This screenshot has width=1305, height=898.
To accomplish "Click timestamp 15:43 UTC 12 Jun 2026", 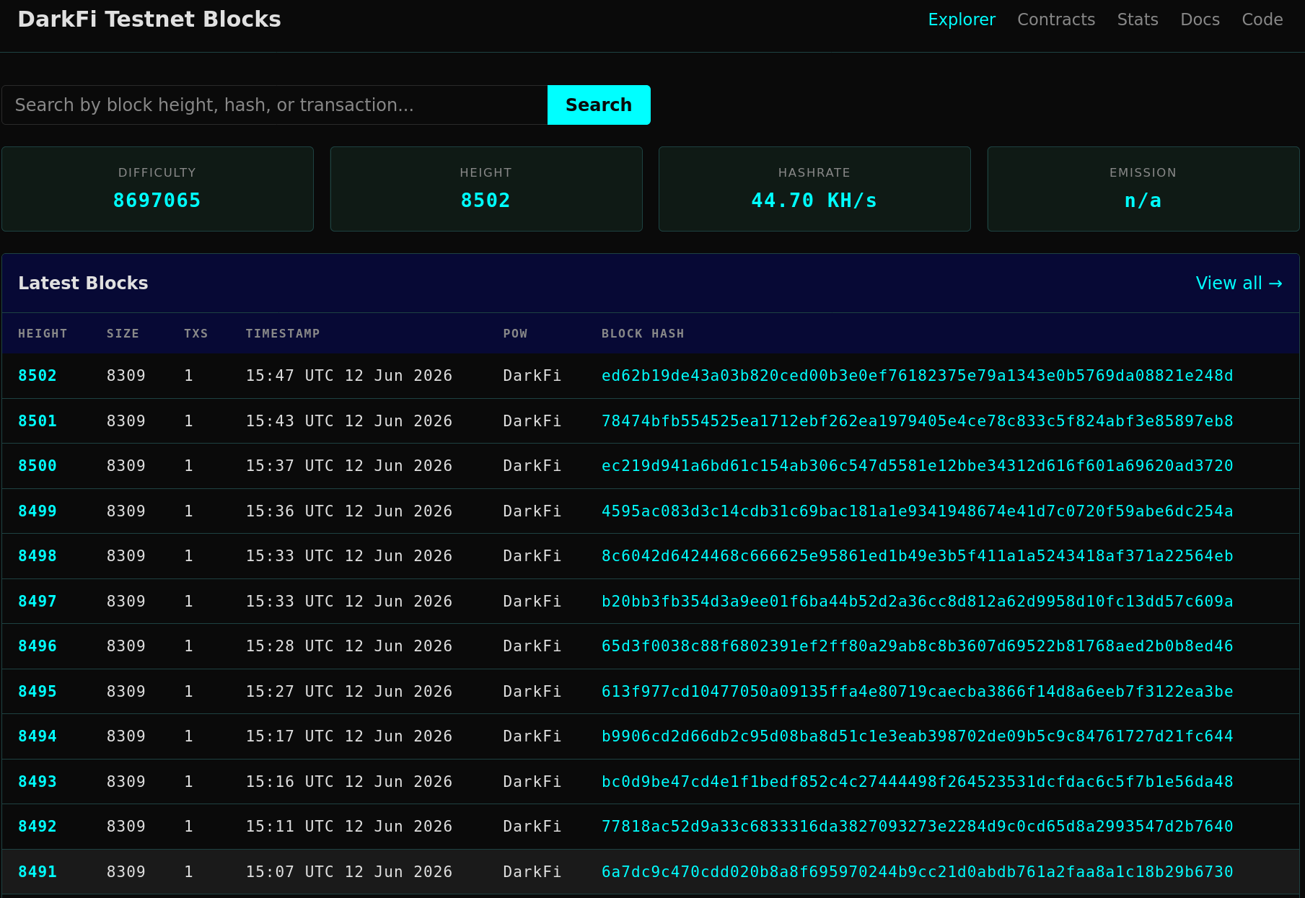I will coord(349,421).
